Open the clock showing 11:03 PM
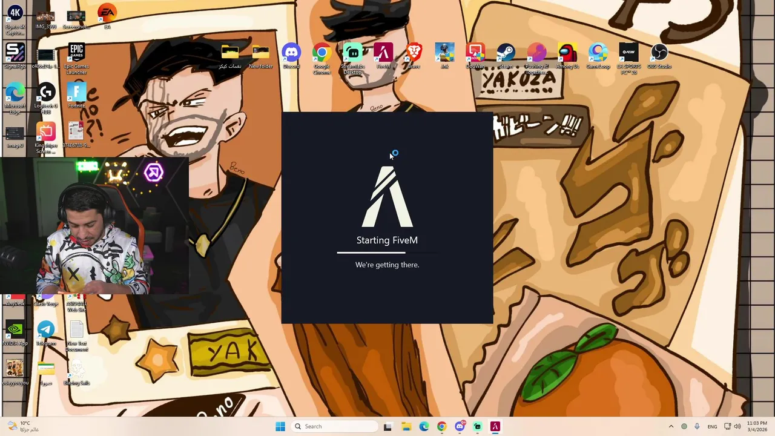This screenshot has height=436, width=775. (x=757, y=426)
